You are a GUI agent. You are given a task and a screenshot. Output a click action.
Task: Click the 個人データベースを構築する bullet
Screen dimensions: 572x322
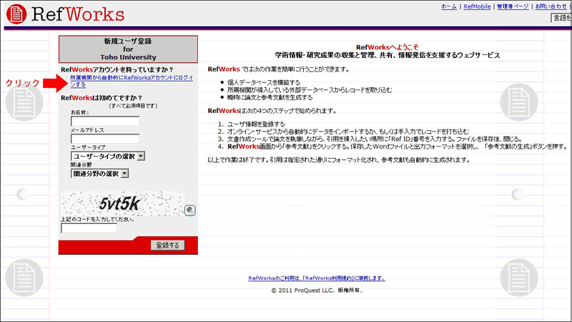pyautogui.click(x=264, y=82)
